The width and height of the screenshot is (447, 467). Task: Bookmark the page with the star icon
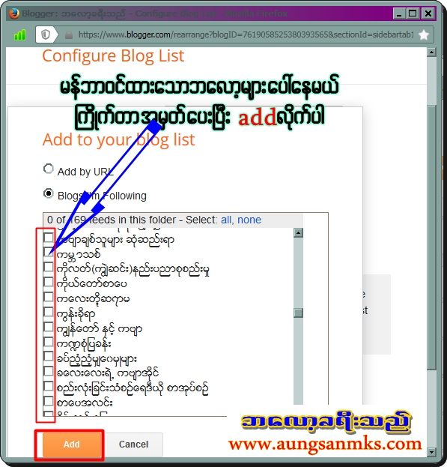pyautogui.click(x=424, y=34)
